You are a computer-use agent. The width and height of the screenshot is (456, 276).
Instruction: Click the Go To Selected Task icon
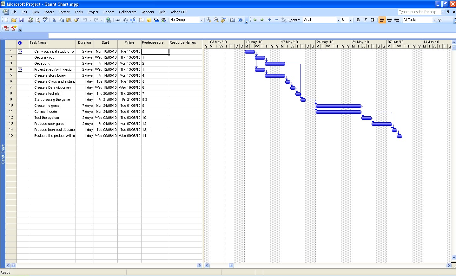click(x=223, y=20)
